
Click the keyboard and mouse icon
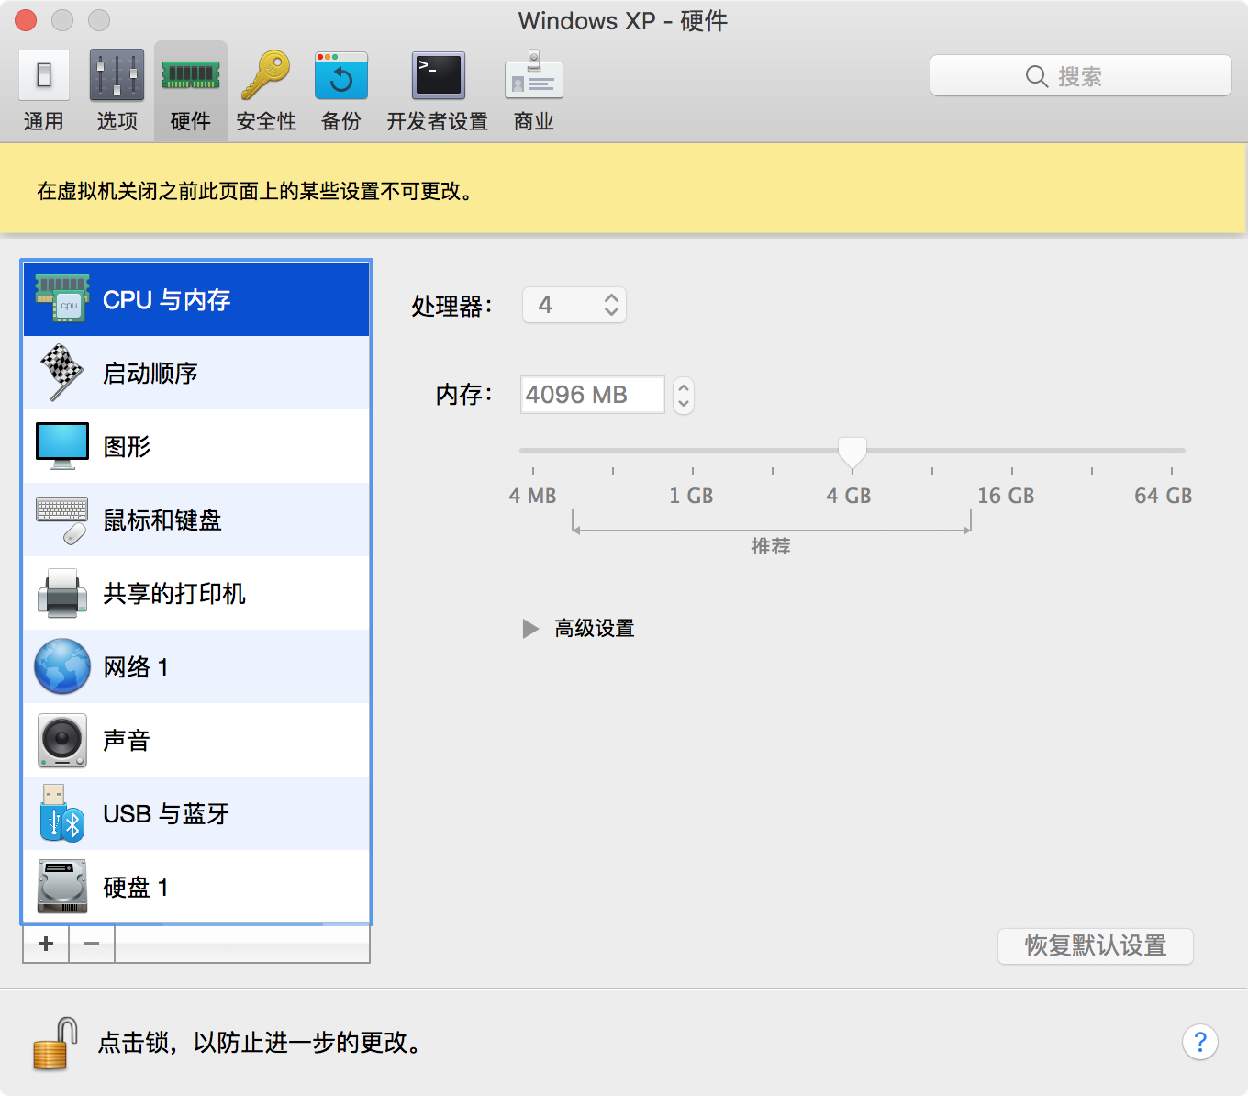[62, 520]
